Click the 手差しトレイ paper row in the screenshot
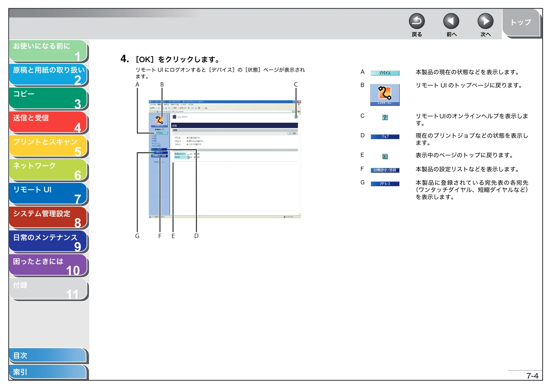Viewport: 551px width, 389px height. [187, 154]
